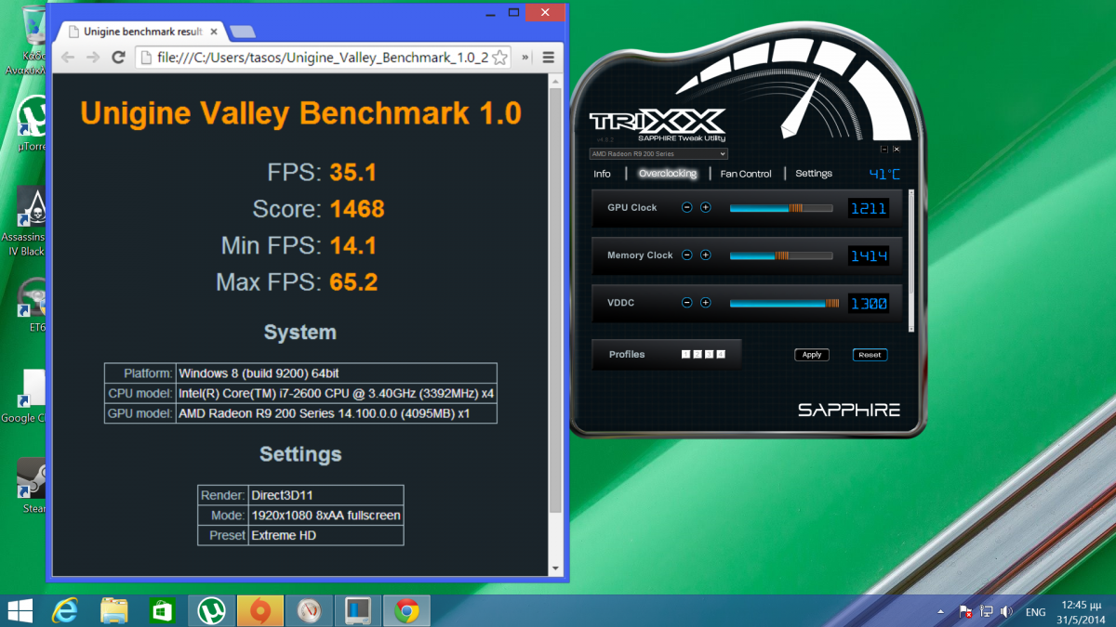Switch to Chrome from the taskbar
Screen dimensions: 1116x627
pos(405,611)
